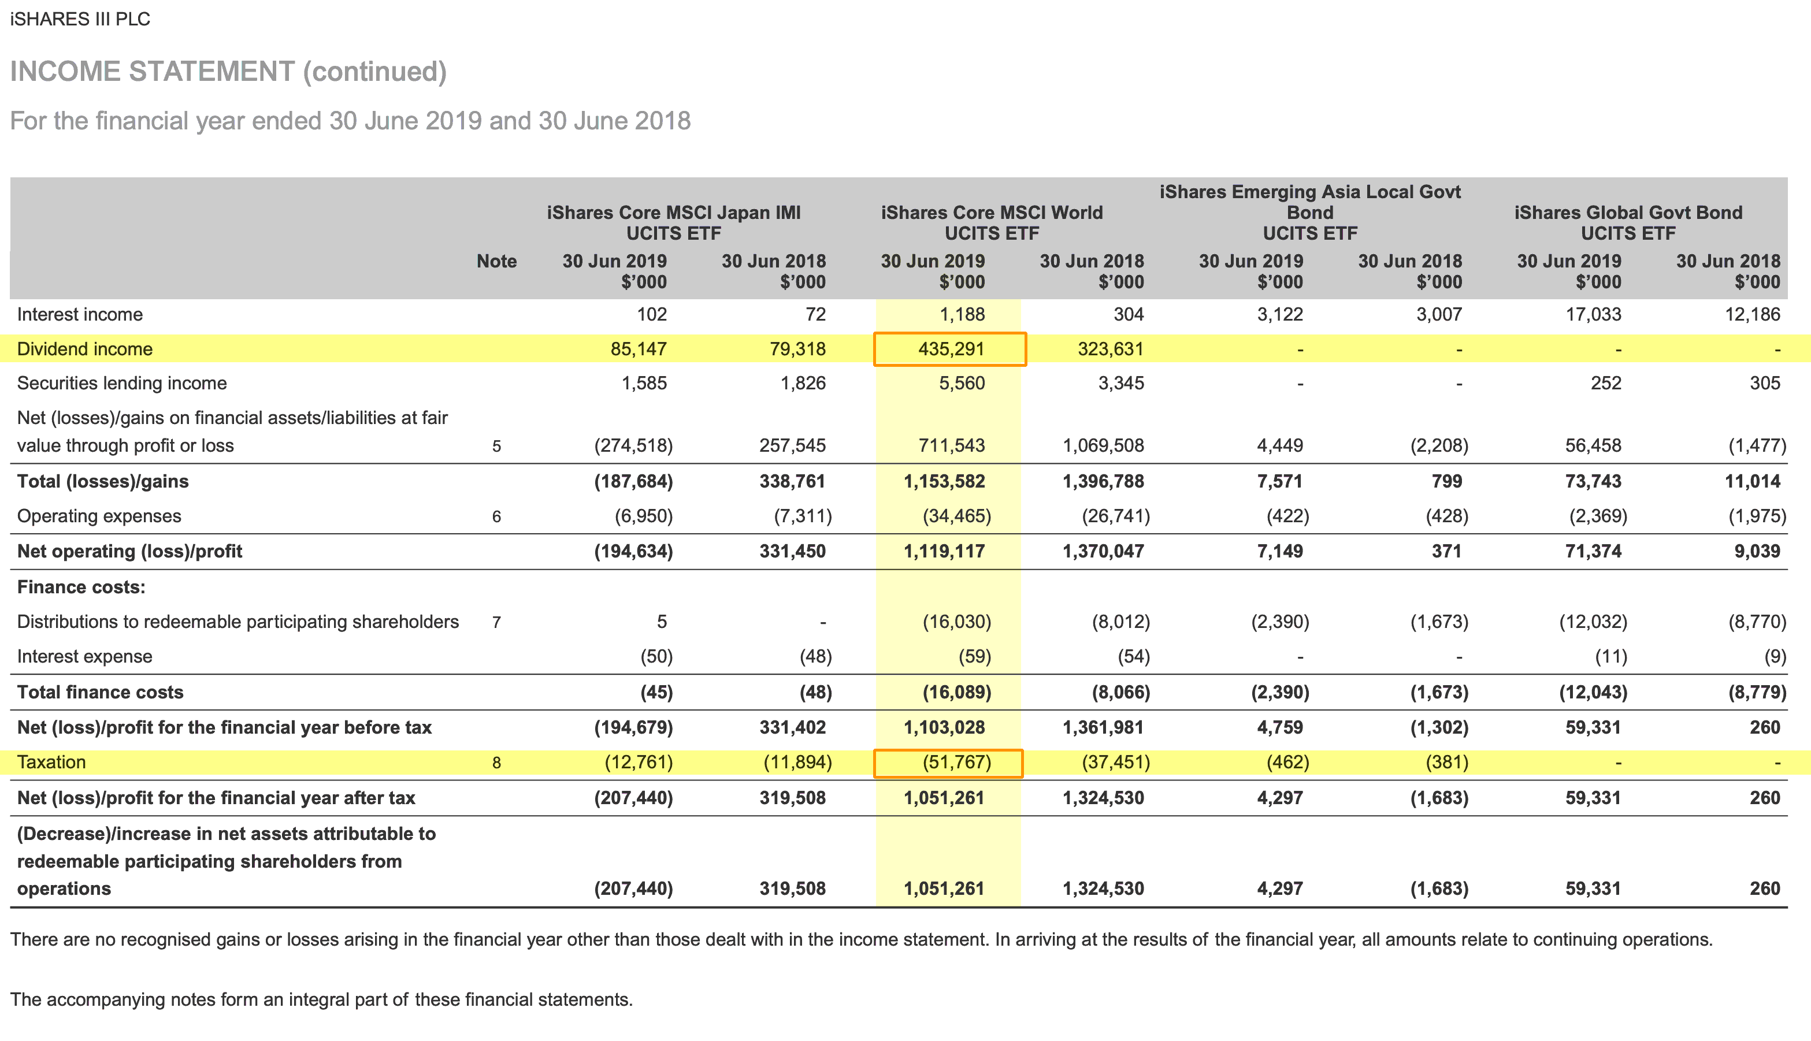Screen dimensions: 1811x1041
Task: Click the net operating profit 1,370,047
Action: click(1103, 551)
